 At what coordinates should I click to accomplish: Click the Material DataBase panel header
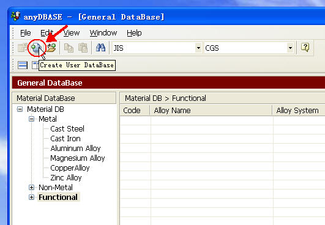(x=64, y=98)
